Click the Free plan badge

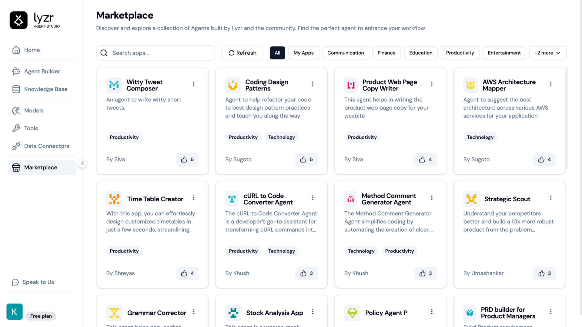[41, 316]
